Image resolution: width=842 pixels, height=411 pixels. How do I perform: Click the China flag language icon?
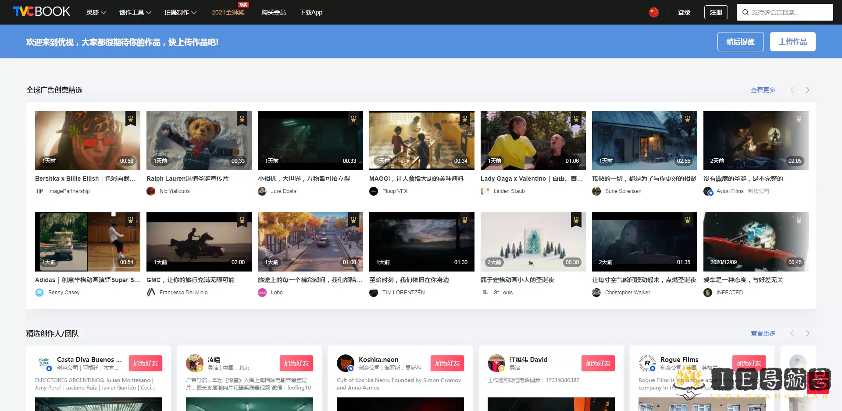tap(653, 12)
